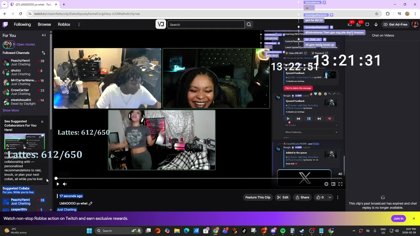Like the clip with thumbs up

(x=320, y=197)
